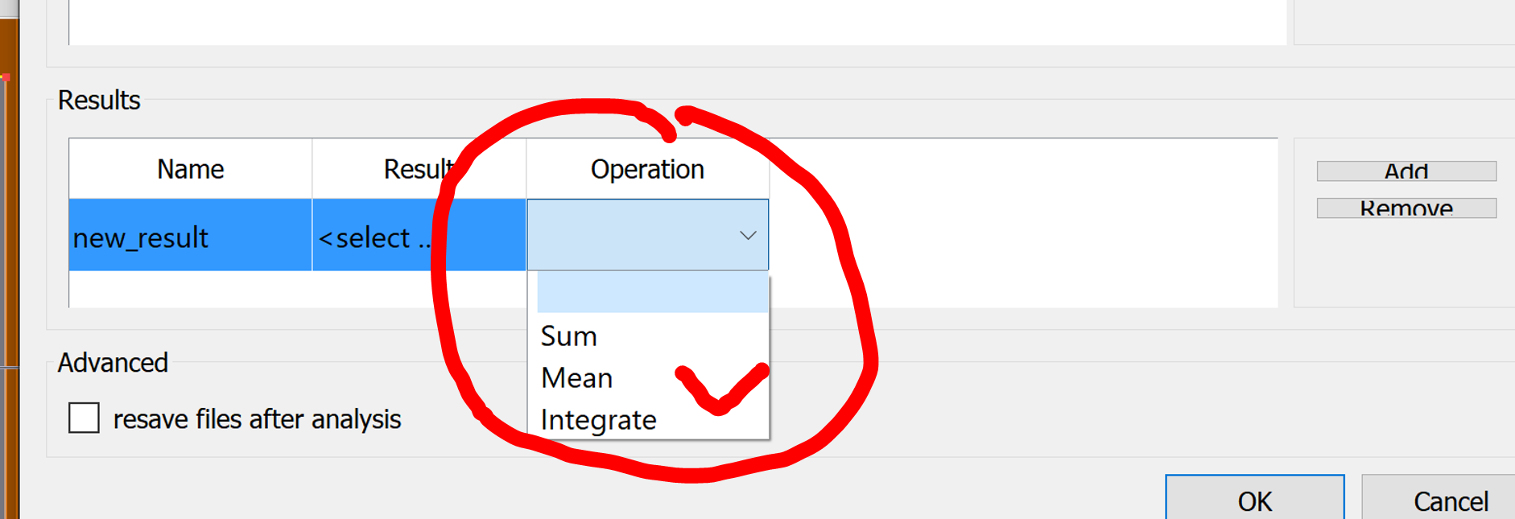Screen dimensions: 1515x519
Task: Click the Results group label
Action: [x=99, y=101]
